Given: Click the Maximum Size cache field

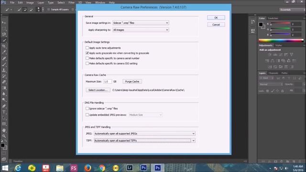Looking at the screenshot, I should pyautogui.click(x=108, y=82).
